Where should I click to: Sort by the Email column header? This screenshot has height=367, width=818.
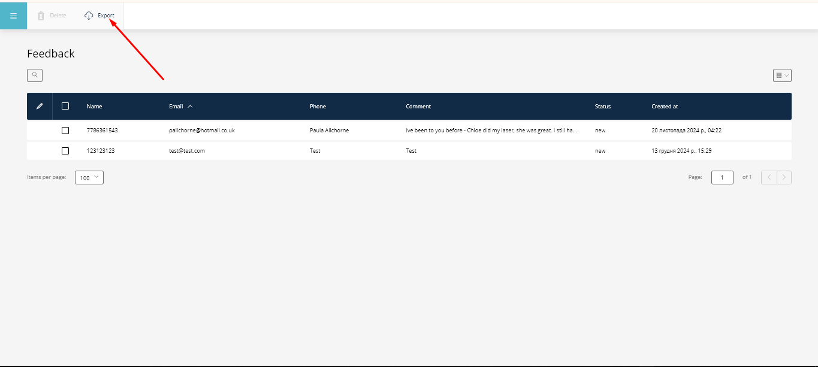click(x=176, y=107)
